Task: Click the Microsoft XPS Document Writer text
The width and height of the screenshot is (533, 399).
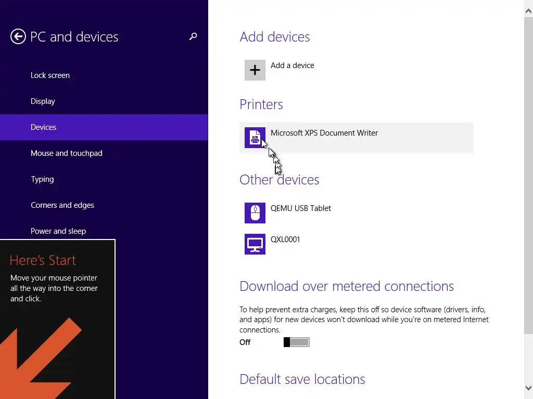Action: coord(324,133)
